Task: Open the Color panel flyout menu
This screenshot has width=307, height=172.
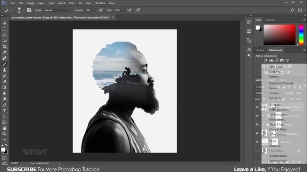Action: coord(305,20)
